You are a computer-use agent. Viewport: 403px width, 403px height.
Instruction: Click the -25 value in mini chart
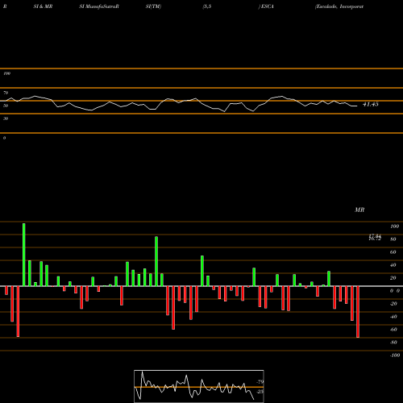pyautogui.click(x=260, y=392)
